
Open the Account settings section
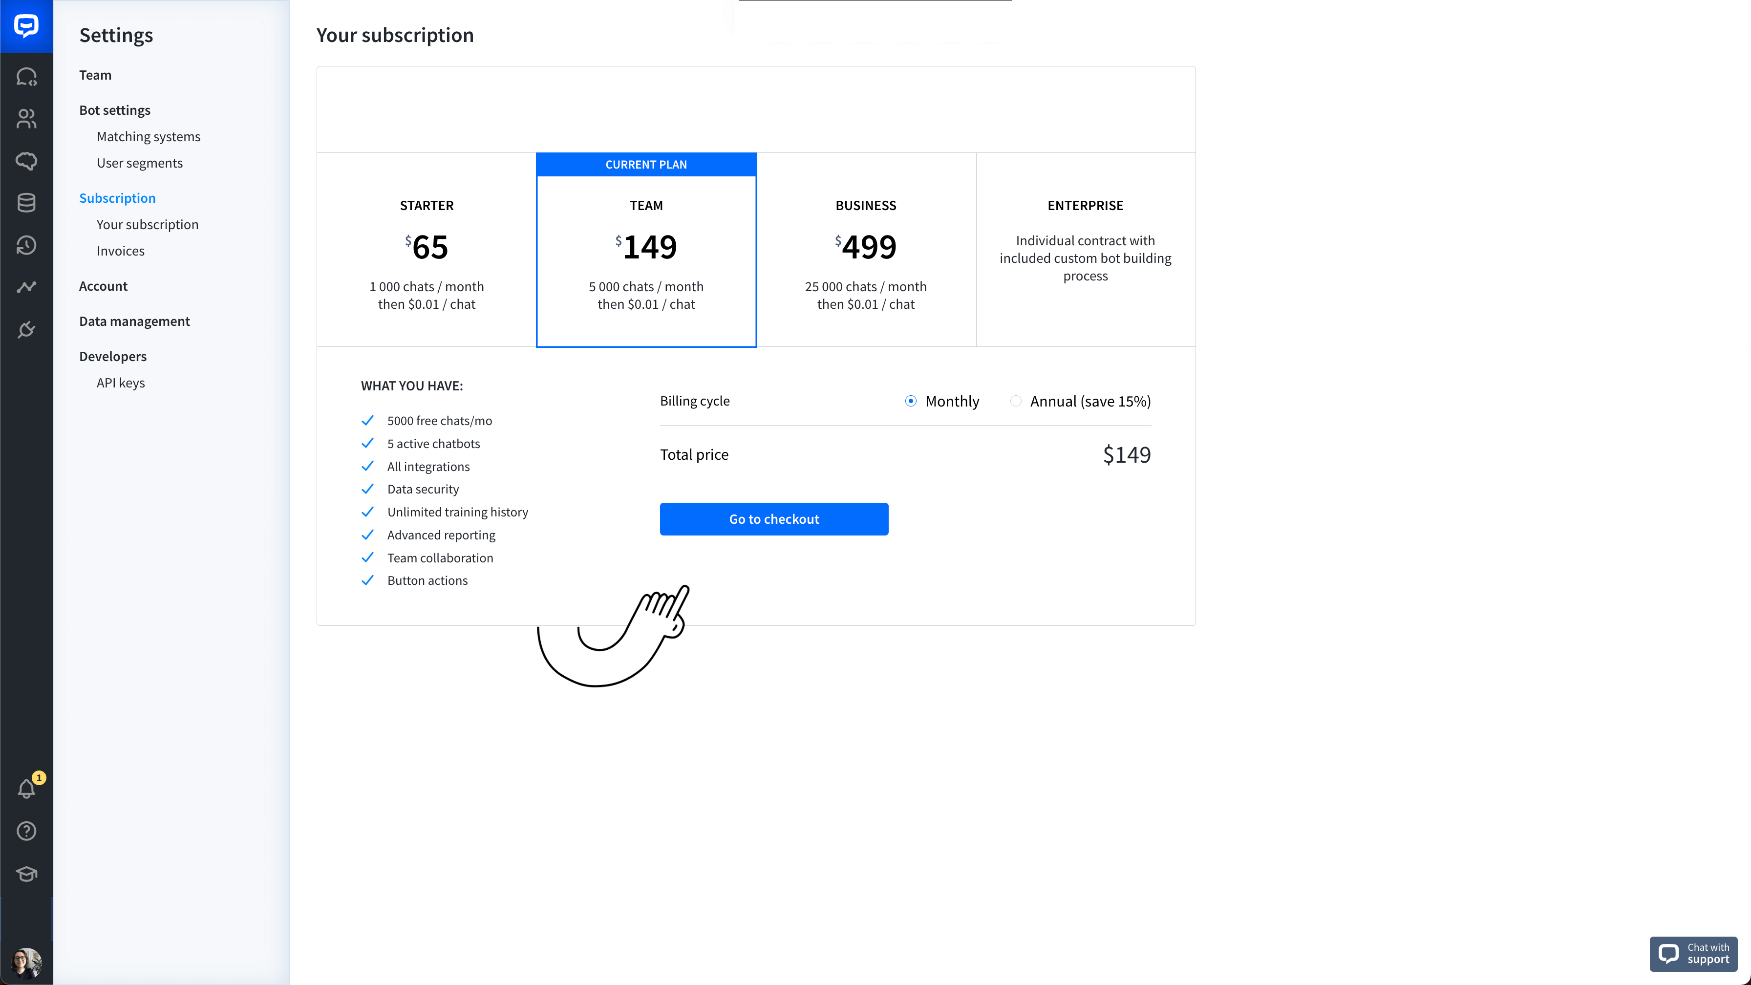click(103, 286)
